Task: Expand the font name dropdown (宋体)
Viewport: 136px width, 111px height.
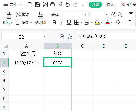Action: pyautogui.click(x=85, y=15)
